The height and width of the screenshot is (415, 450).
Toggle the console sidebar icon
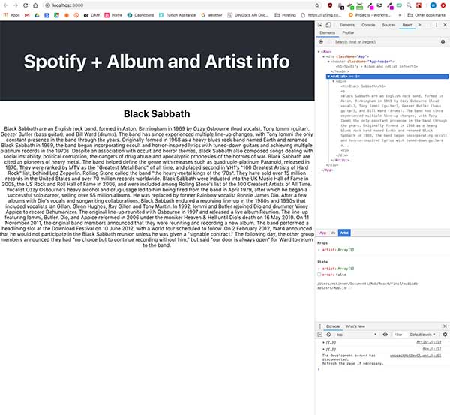point(320,335)
